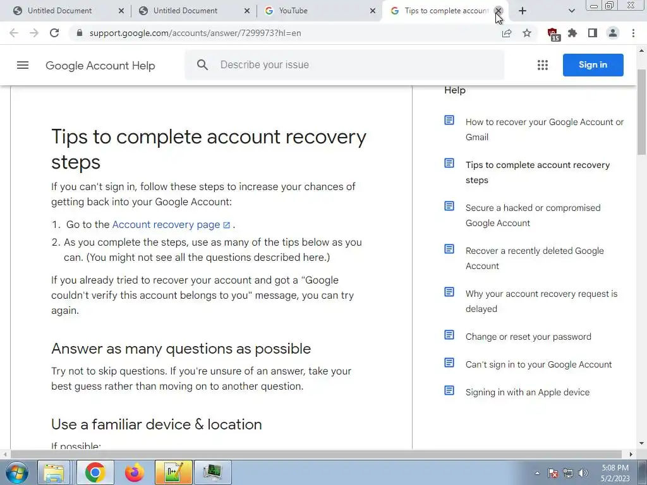Open Signing in with an Apple device article
The height and width of the screenshot is (485, 647).
tap(528, 392)
